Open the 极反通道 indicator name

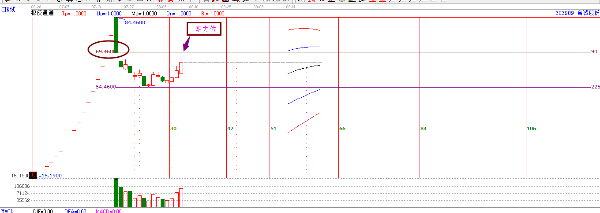[x=42, y=13]
